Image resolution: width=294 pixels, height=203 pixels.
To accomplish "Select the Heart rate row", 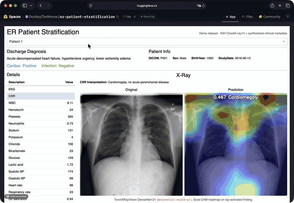I will click(x=41, y=185).
